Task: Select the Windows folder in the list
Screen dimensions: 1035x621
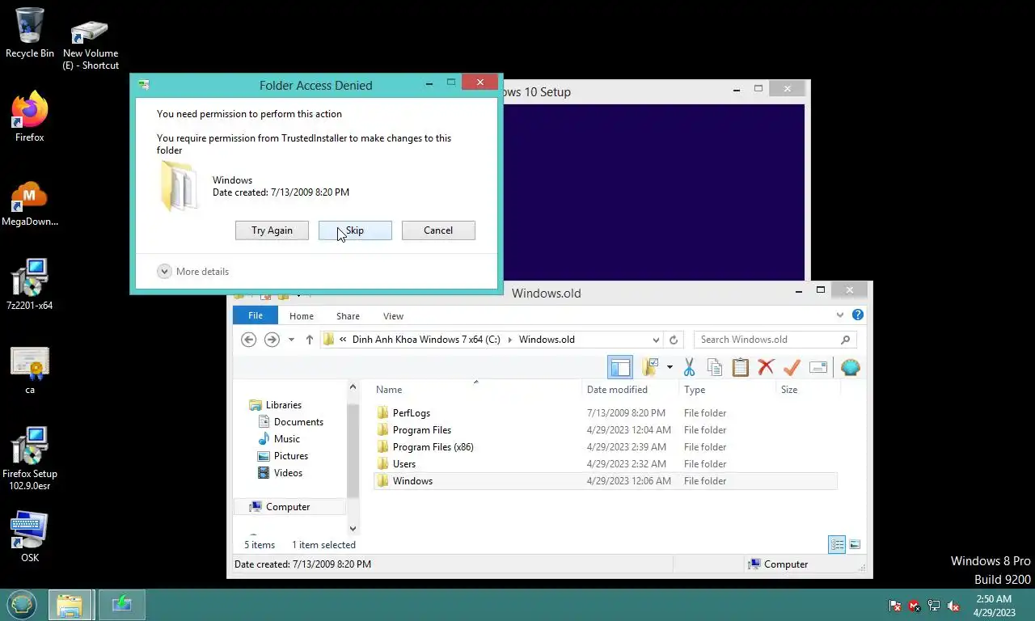Action: pyautogui.click(x=606, y=481)
